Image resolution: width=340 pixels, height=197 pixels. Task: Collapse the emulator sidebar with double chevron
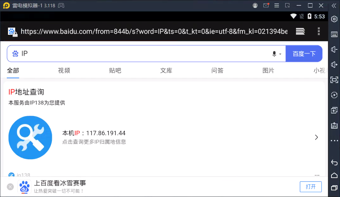(334, 6)
